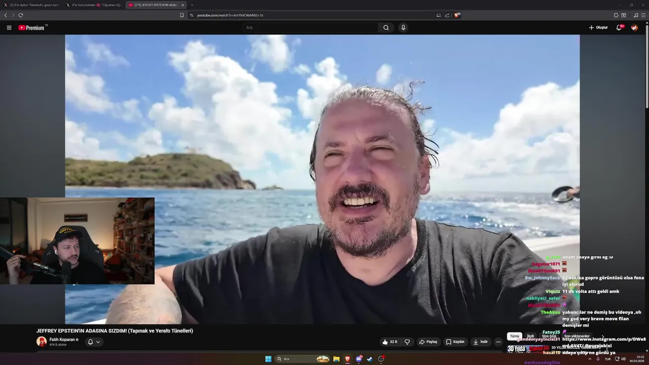Viewport: 649px width, 365px height.
Task: Open File Explorer from taskbar
Action: (336, 359)
